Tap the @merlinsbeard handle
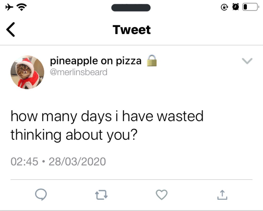263x211 pixels. 78,72
